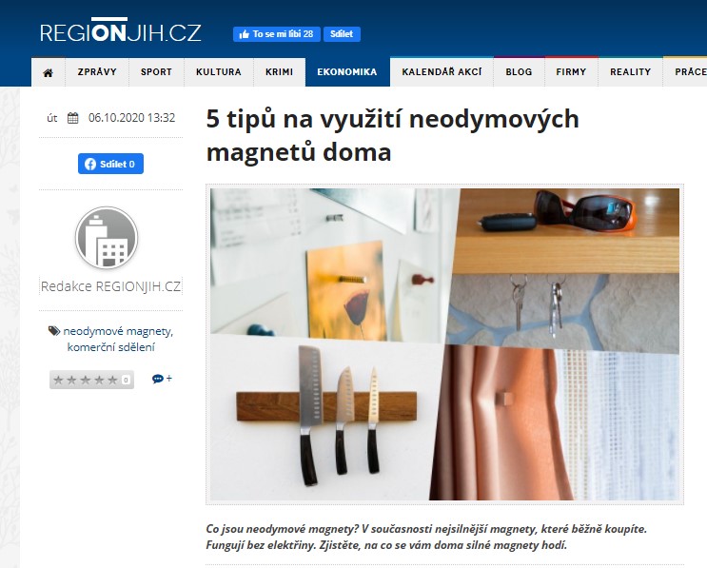Open the Sport section

coord(156,72)
